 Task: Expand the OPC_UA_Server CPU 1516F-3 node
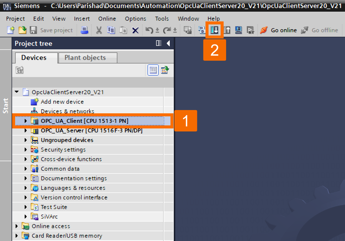[x=25, y=130]
